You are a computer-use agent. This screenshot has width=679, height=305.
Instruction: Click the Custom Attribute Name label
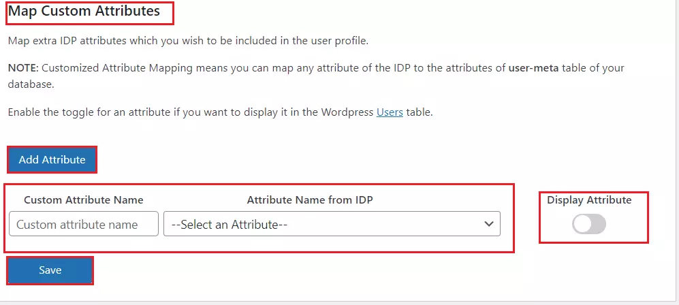click(84, 200)
